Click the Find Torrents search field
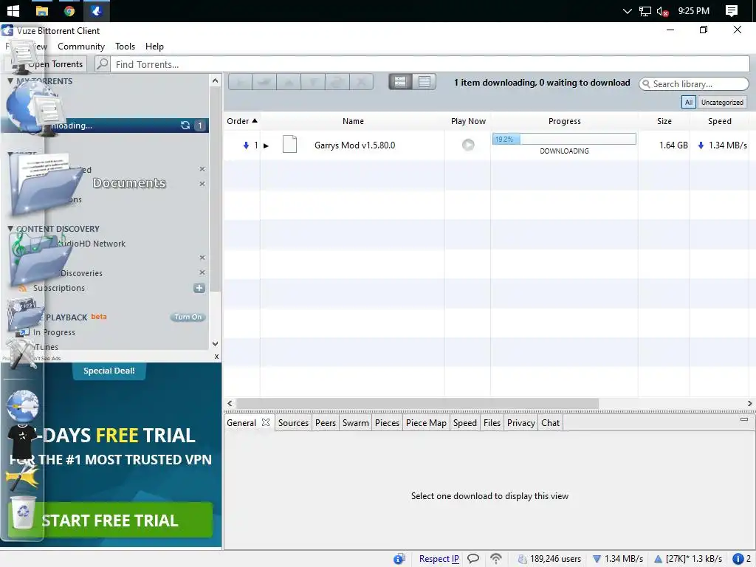Screen dimensions: 756x567 pyautogui.click(x=430, y=64)
